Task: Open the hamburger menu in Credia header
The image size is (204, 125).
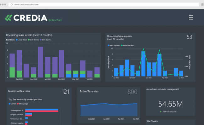Action: click(191, 17)
